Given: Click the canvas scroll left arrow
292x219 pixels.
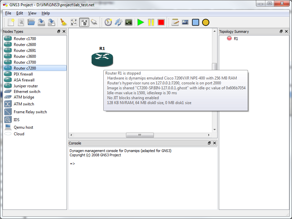Looking at the screenshot, I should pyautogui.click(x=71, y=135).
